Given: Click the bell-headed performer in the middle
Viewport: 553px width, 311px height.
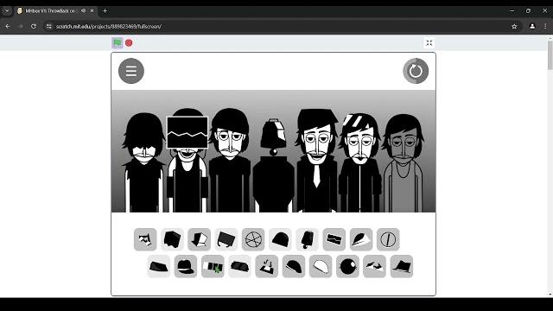Looking at the screenshot, I should (273, 166).
